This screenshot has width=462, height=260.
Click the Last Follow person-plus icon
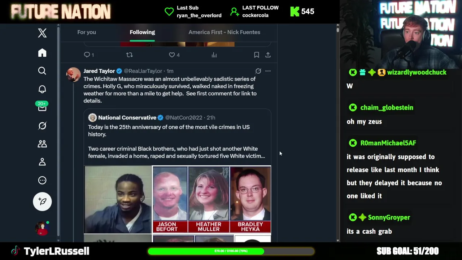click(235, 12)
